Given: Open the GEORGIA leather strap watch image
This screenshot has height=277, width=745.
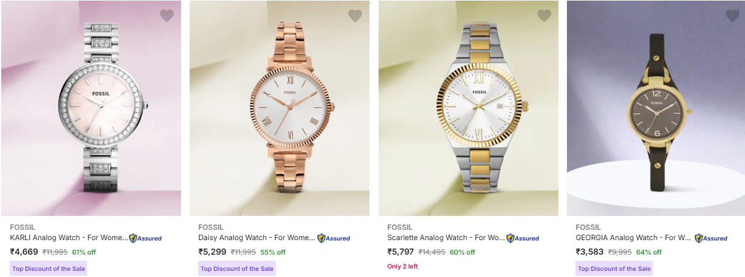Looking at the screenshot, I should [x=656, y=109].
